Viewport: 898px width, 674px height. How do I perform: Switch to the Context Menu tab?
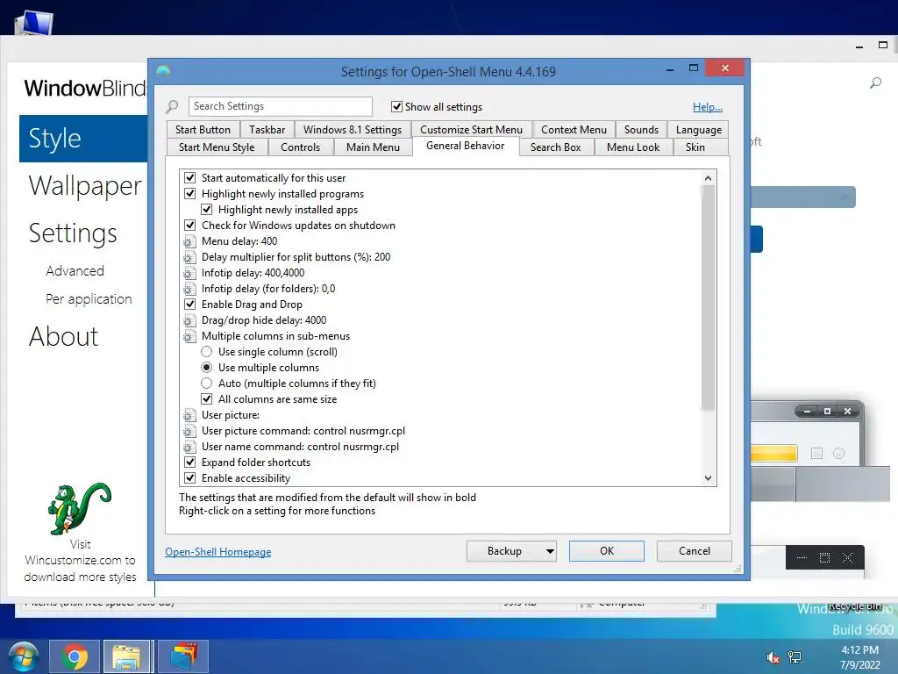tap(574, 130)
